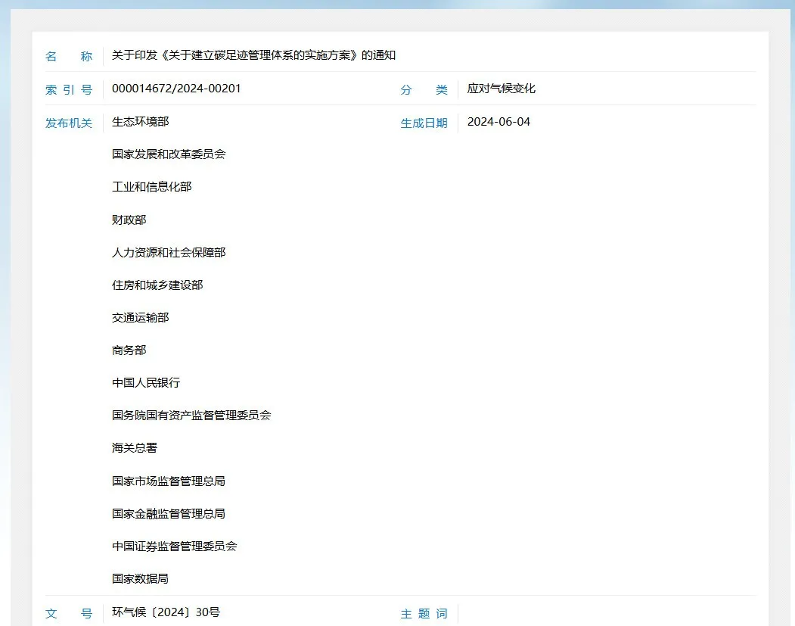Open the 应对气候变化 category link
The width and height of the screenshot is (795, 626).
[501, 89]
